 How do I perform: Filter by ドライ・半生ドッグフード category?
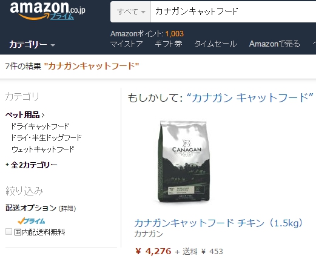coord(46,138)
